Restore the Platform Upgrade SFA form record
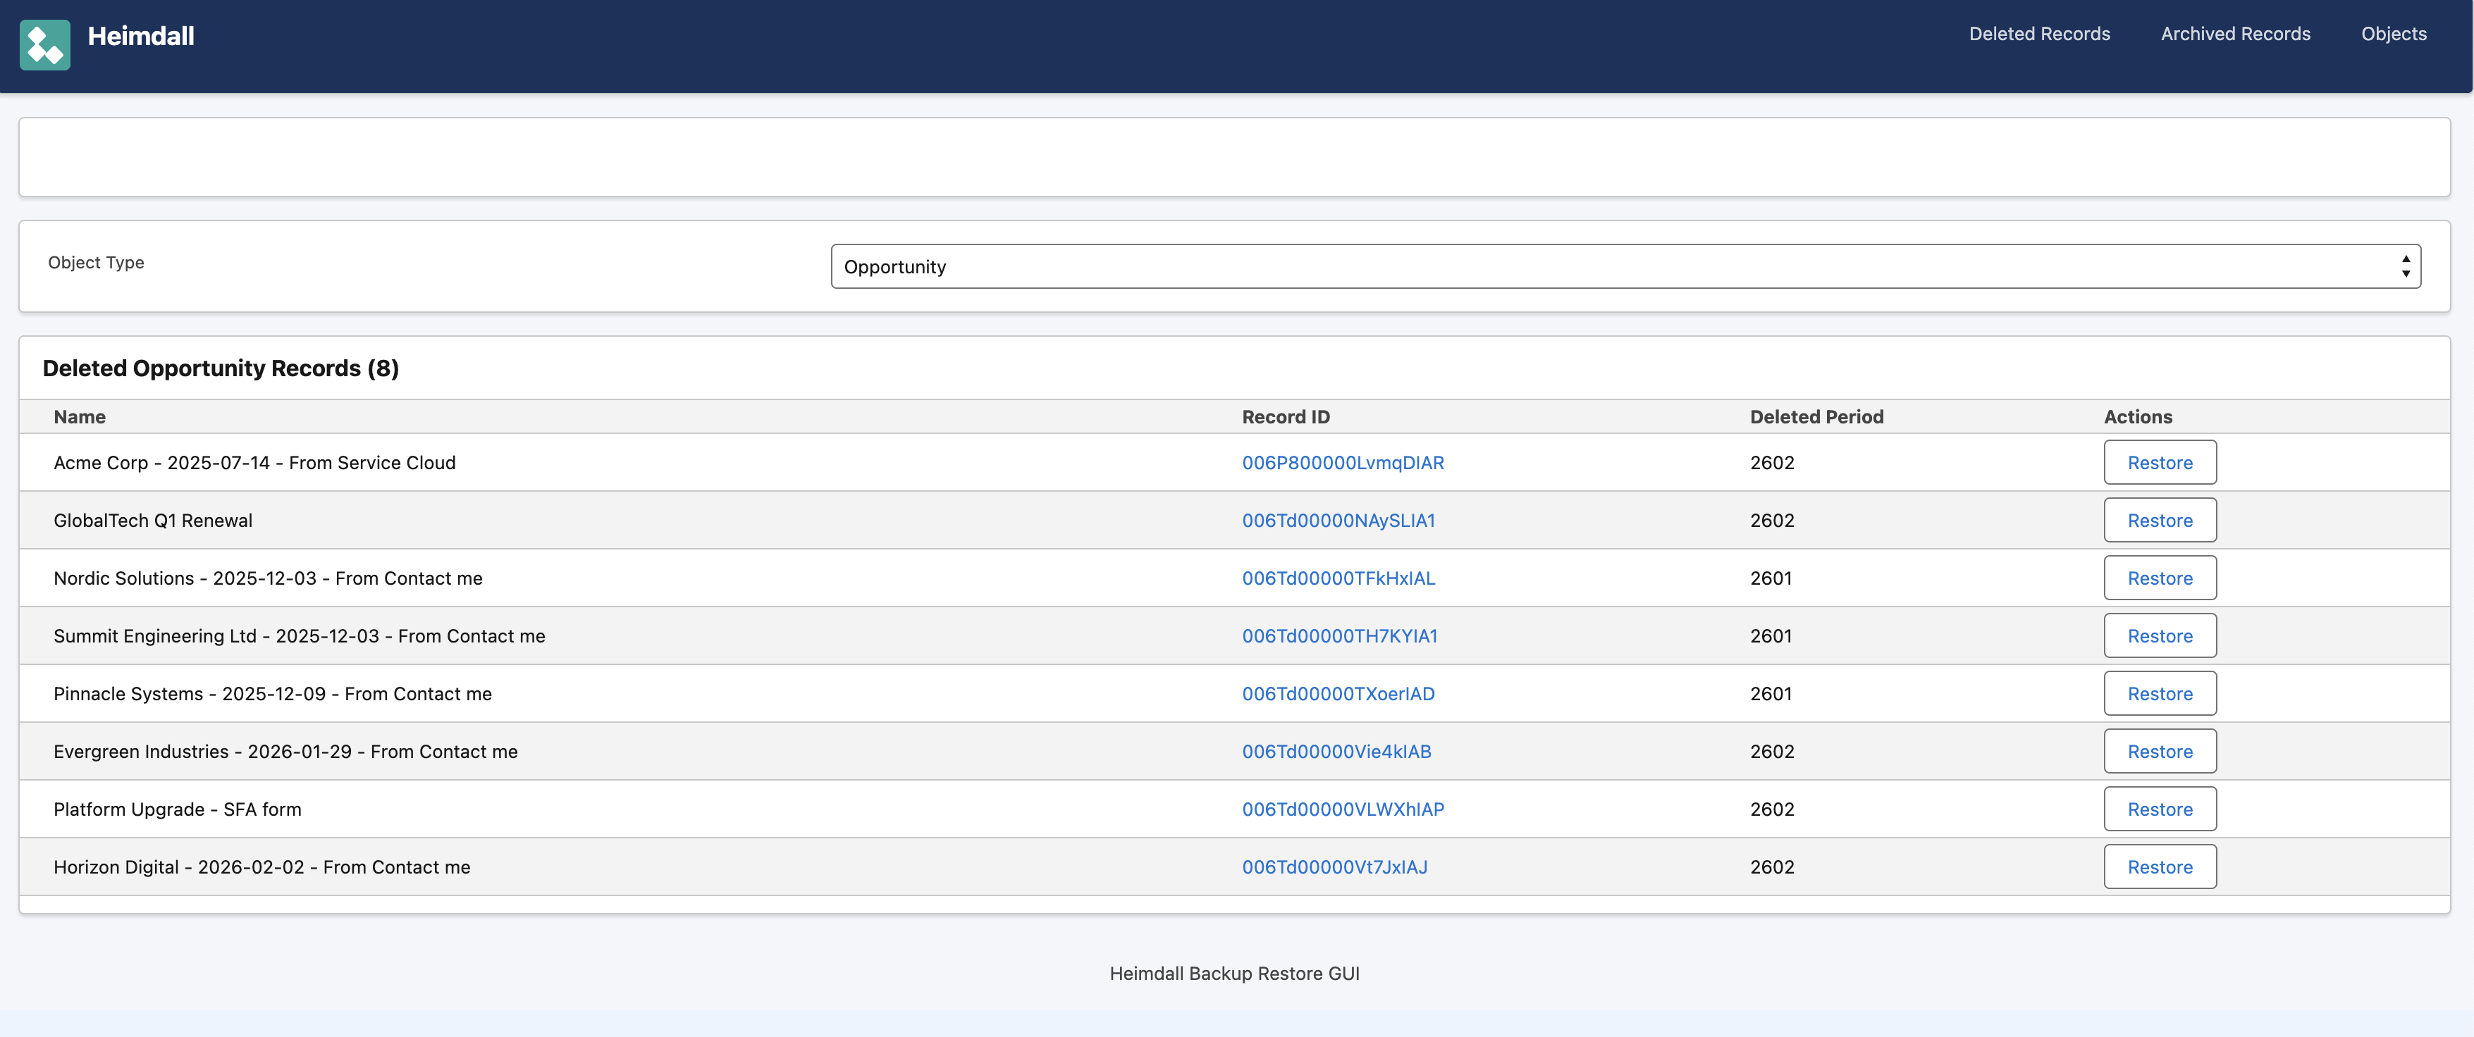2474x1037 pixels. click(x=2159, y=809)
